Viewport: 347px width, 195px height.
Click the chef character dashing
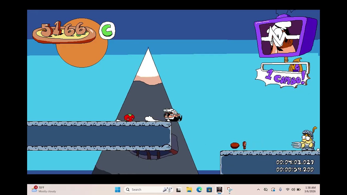click(x=172, y=115)
